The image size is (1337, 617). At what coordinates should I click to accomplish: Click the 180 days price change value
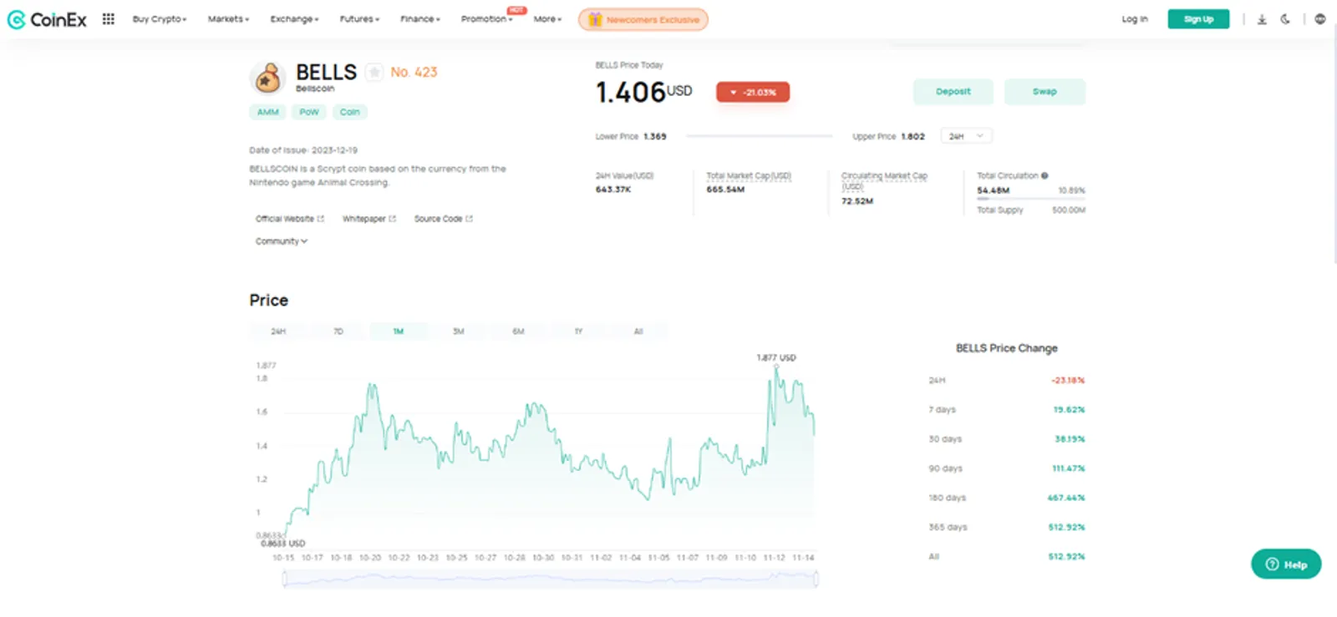[1066, 498]
